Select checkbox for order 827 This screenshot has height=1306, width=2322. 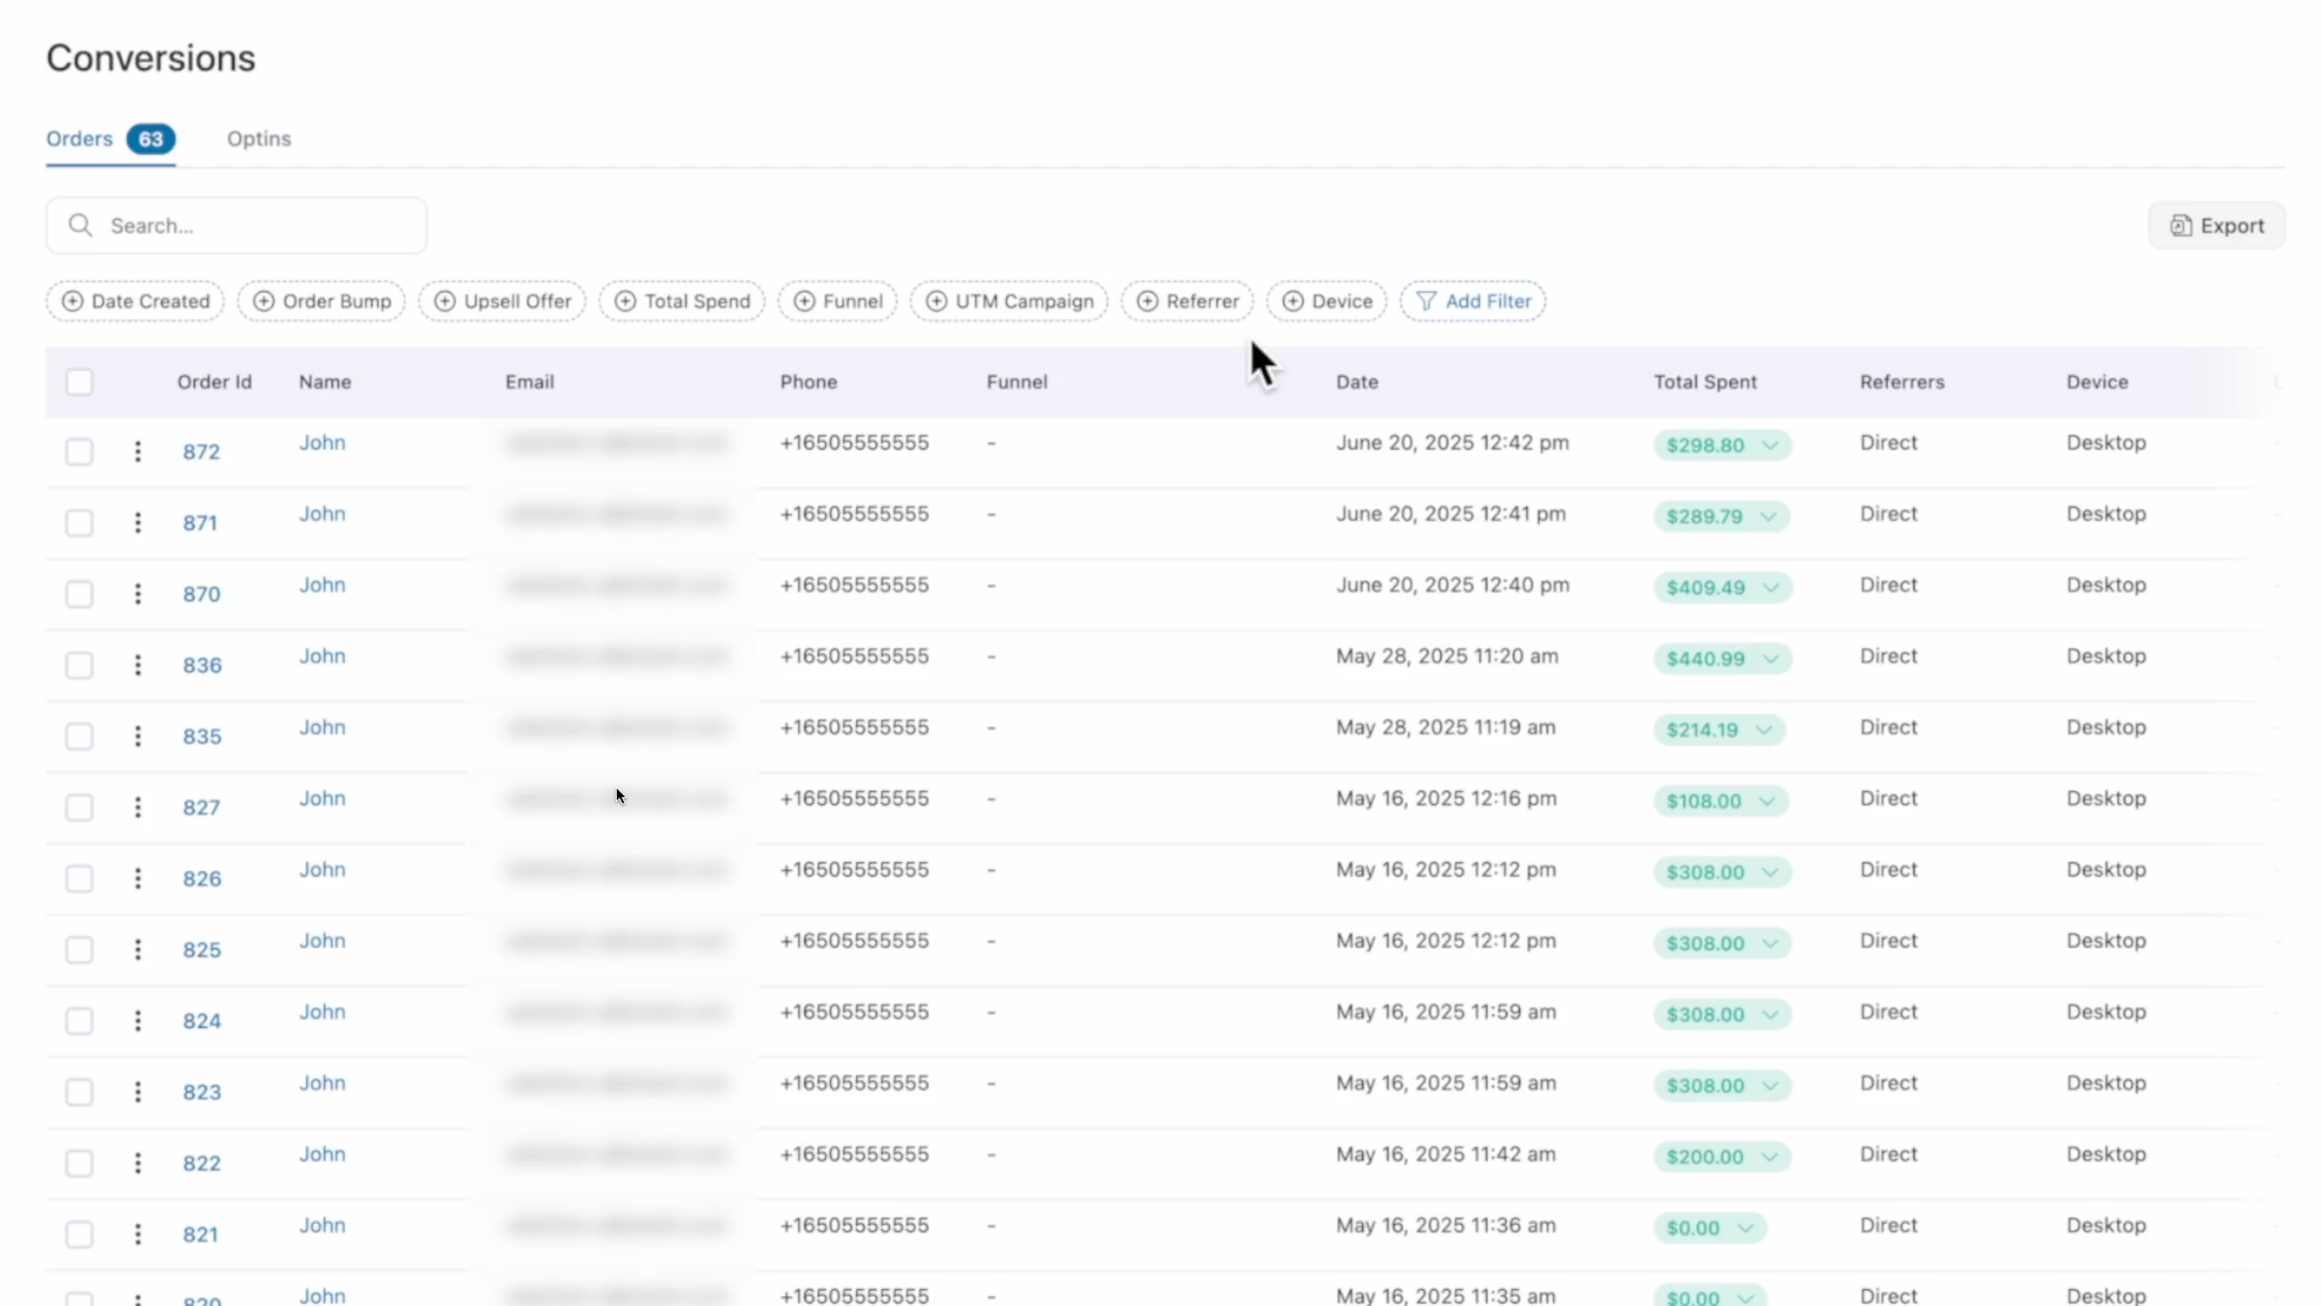click(x=79, y=807)
